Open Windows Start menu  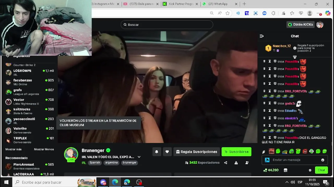[6, 182]
